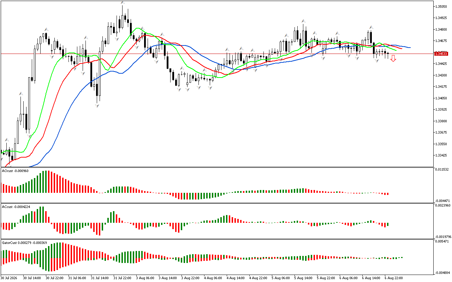Click the 31 Jul 22:00 time label
The height and width of the screenshot is (282, 452).
[x=123, y=278]
